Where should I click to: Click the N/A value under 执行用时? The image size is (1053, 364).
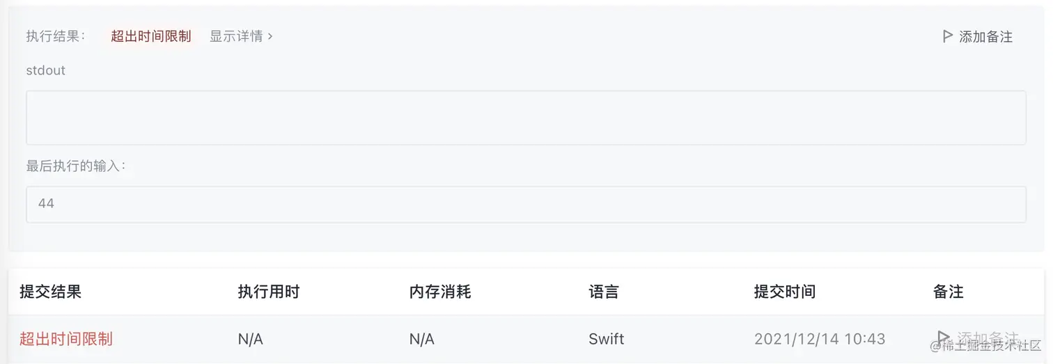(x=250, y=339)
